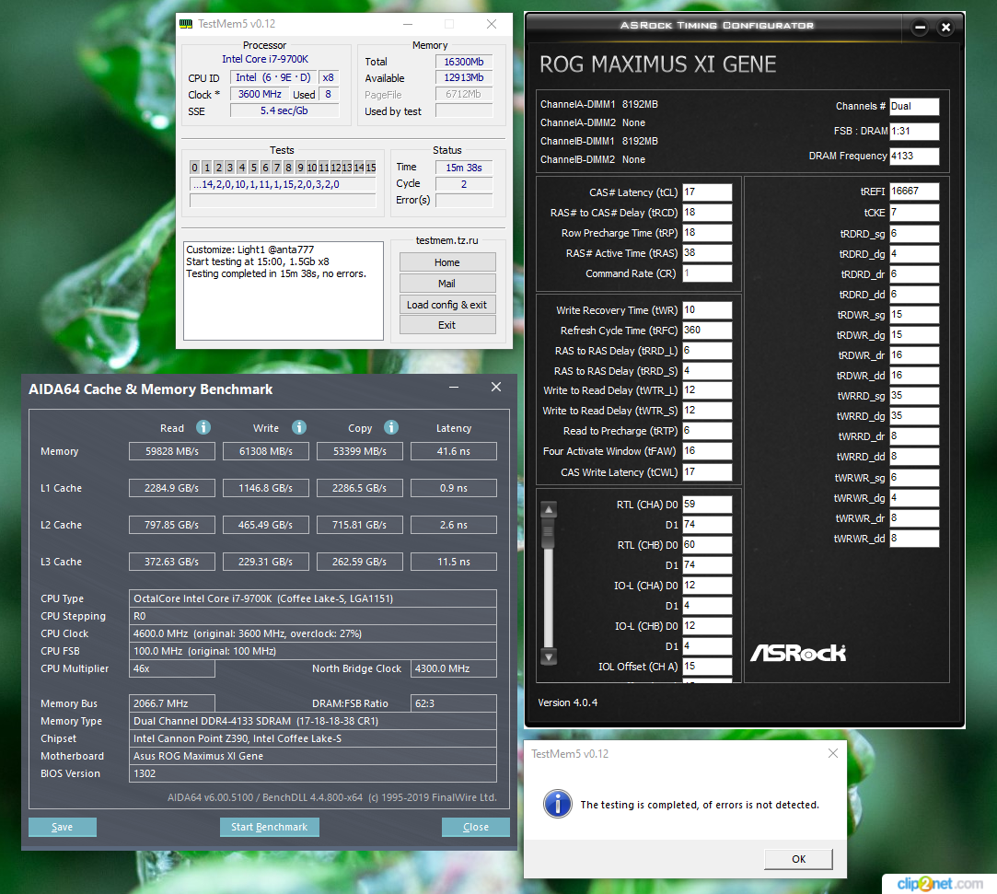
Task: Minimize the AIDA64 benchmark window
Action: coord(454,388)
